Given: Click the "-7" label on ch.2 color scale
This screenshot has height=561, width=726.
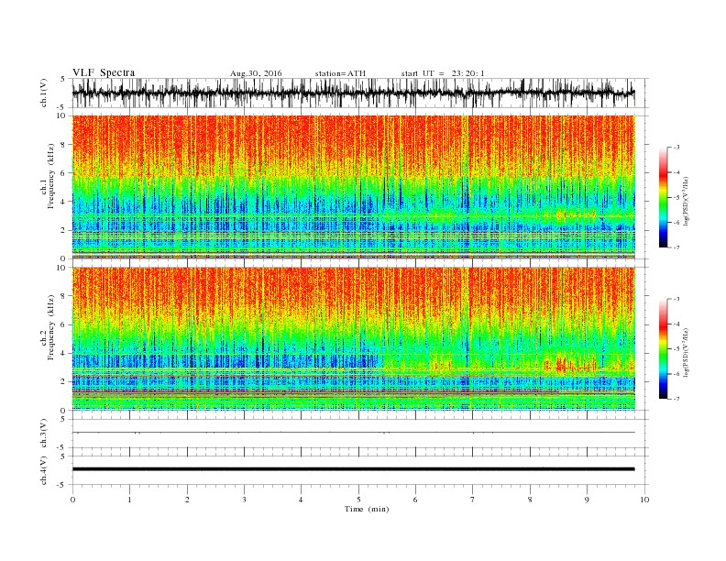Looking at the screenshot, I should tap(676, 399).
